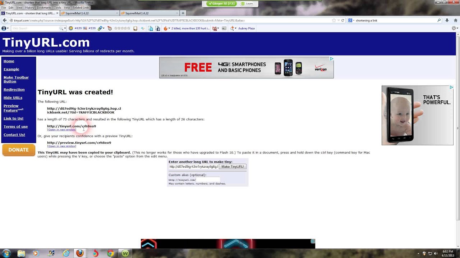The width and height of the screenshot is (460, 258).
Task: Open the baby phone 'That's Powerful' ad
Action: [x=418, y=115]
